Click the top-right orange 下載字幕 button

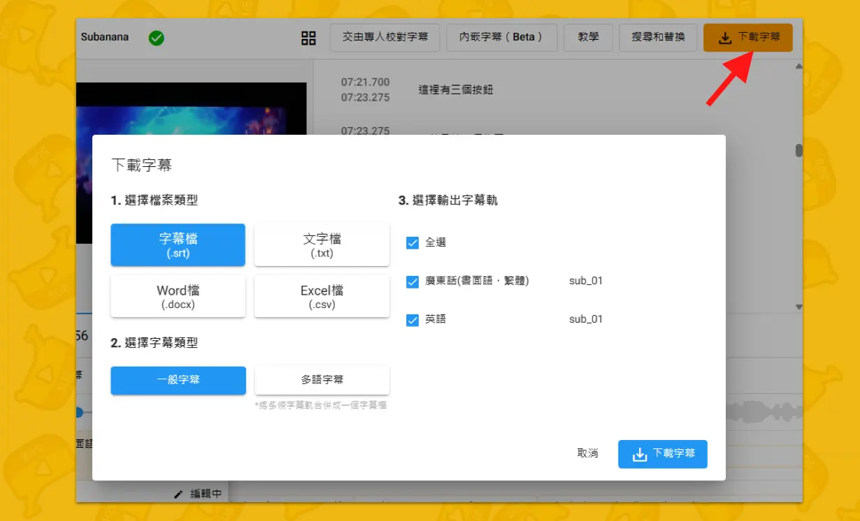click(748, 37)
